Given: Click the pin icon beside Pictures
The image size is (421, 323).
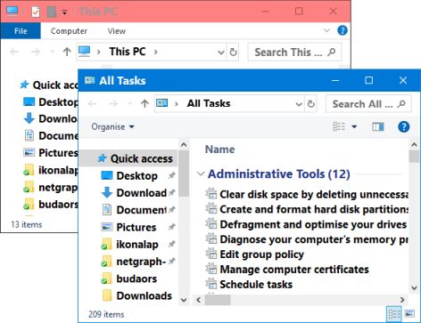Looking at the screenshot, I should tap(171, 227).
